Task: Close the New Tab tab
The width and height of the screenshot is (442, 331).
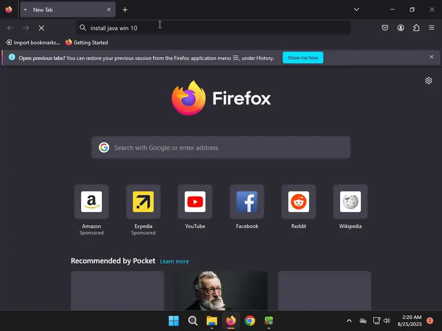Action: pyautogui.click(x=109, y=9)
